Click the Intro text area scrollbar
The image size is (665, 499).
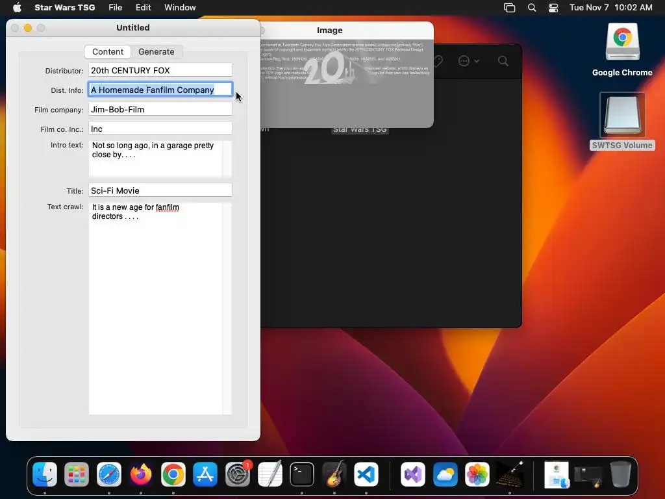(227, 159)
